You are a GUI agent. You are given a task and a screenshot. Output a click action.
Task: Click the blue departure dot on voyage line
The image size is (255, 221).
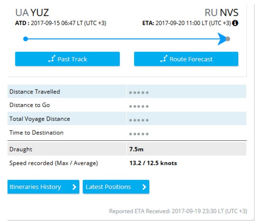[26, 39]
